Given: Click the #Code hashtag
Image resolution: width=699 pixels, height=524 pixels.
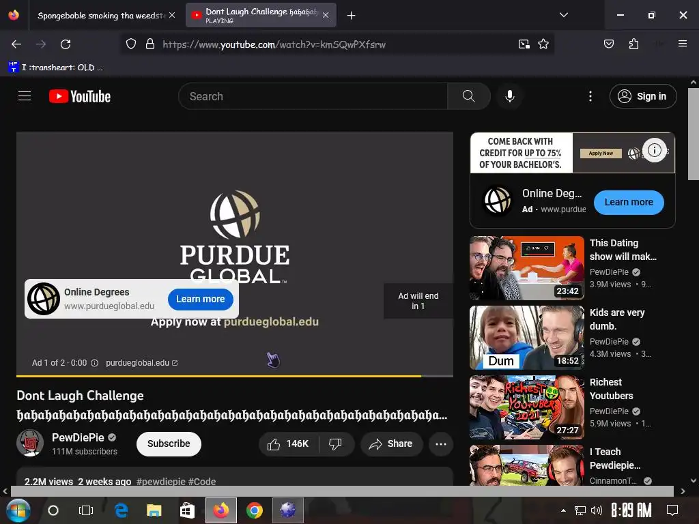Looking at the screenshot, I should (202, 481).
